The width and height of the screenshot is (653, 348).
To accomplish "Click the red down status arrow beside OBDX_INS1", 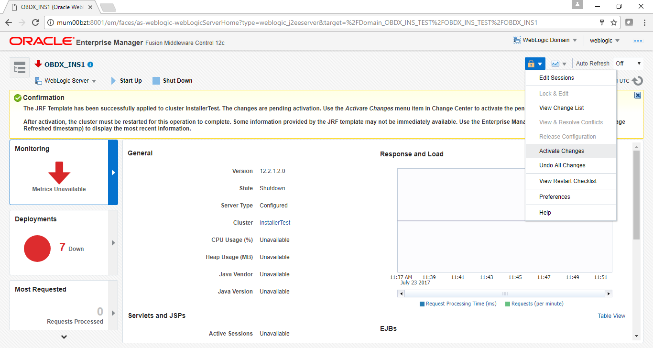I will point(38,64).
